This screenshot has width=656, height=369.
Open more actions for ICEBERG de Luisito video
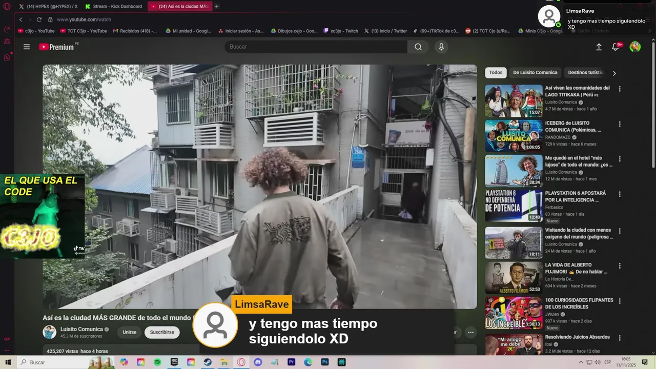620,124
